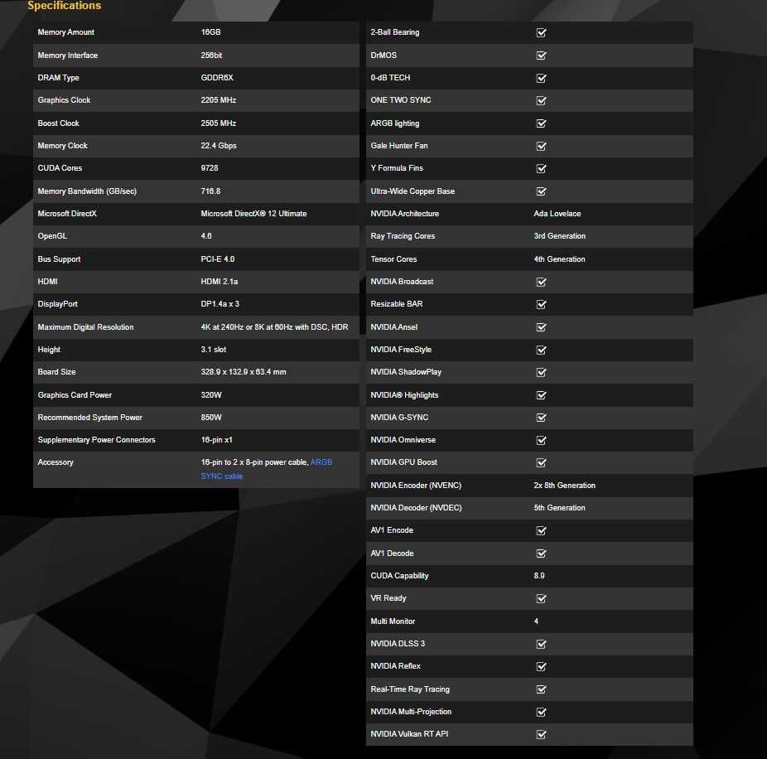Click the Resizable BAR checkmark icon
The image size is (767, 759).
coord(541,305)
